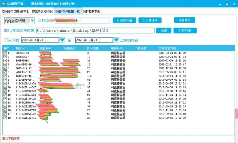Toggle checkbox for row 9 V13vRaXh3yiw0w

pyautogui.click(x=5, y=83)
